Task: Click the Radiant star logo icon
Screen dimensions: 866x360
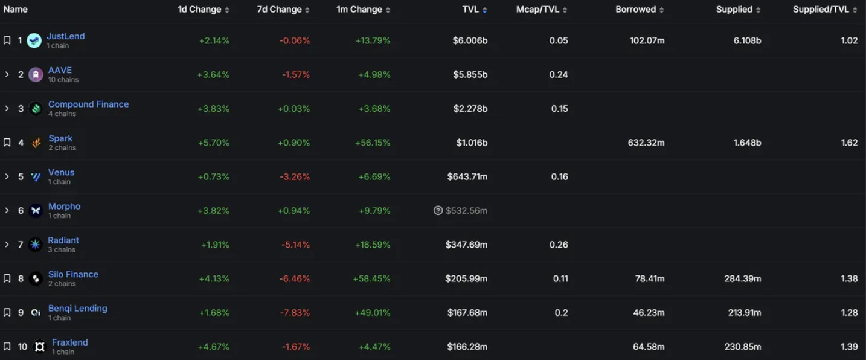Action: coord(35,245)
